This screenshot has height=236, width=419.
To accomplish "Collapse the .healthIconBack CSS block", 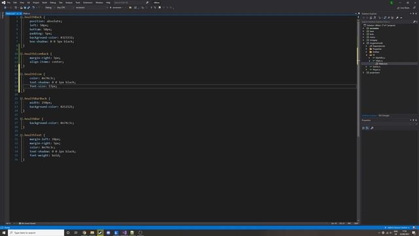I will click(21, 54).
